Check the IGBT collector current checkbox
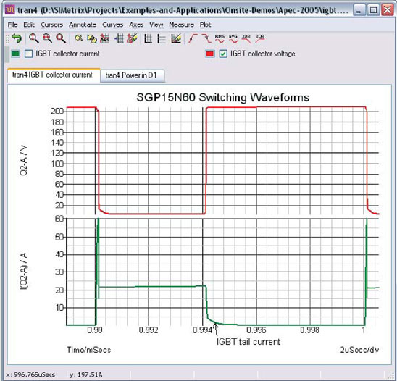The height and width of the screenshot is (381, 397). point(28,54)
